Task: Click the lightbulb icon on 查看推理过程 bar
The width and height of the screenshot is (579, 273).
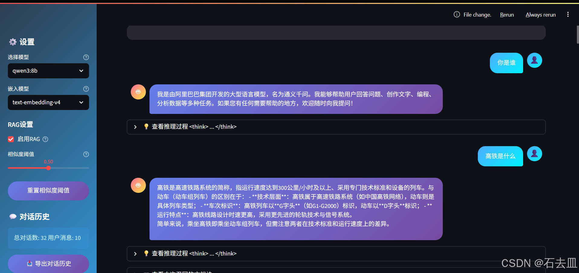Action: point(146,127)
